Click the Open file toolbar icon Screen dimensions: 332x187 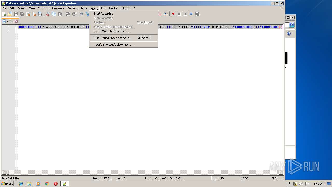[x=10, y=14]
